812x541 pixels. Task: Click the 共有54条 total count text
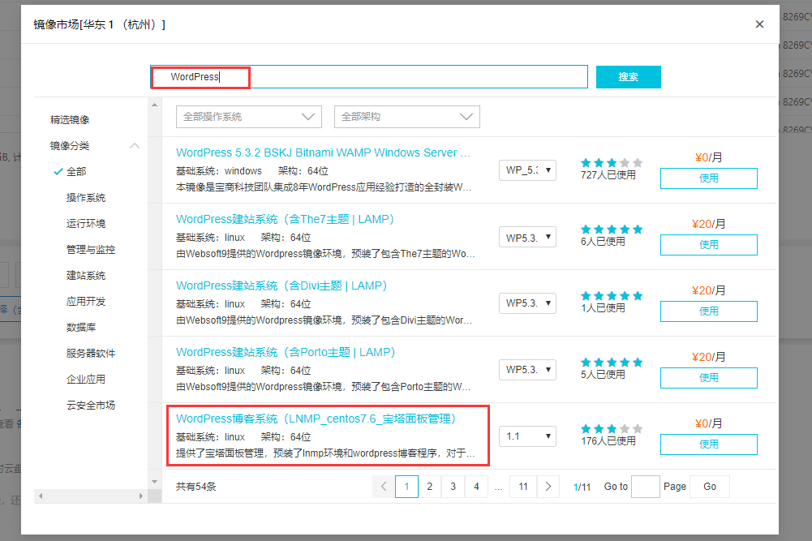pos(195,487)
